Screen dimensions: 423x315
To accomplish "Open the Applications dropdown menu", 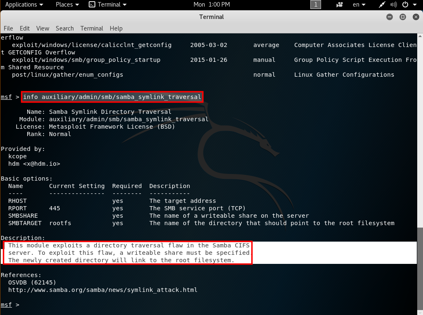I will (x=24, y=5).
